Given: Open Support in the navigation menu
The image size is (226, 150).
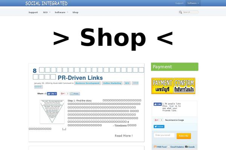Looking at the screenshot, I should point(33,12).
